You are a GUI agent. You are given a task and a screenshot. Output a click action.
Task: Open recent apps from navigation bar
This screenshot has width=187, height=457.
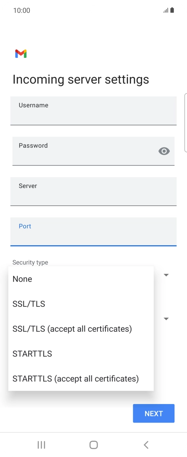point(41,445)
